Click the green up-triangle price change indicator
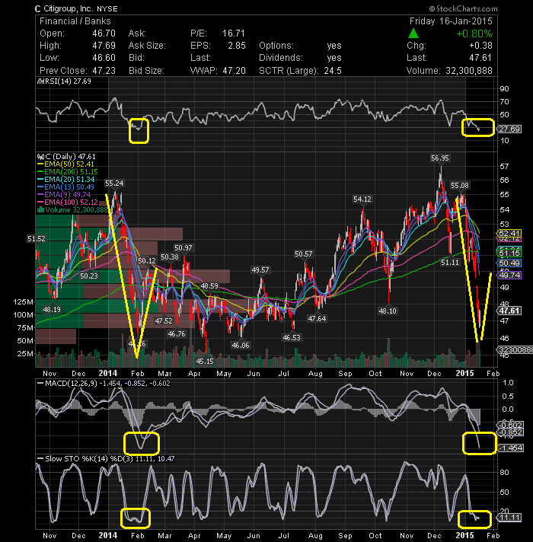This screenshot has width=533, height=542. 413,33
